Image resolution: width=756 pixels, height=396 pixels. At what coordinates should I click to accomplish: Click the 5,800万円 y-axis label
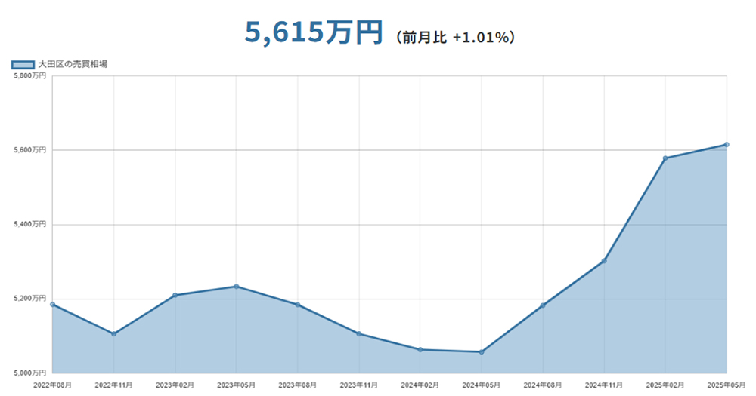(30, 76)
